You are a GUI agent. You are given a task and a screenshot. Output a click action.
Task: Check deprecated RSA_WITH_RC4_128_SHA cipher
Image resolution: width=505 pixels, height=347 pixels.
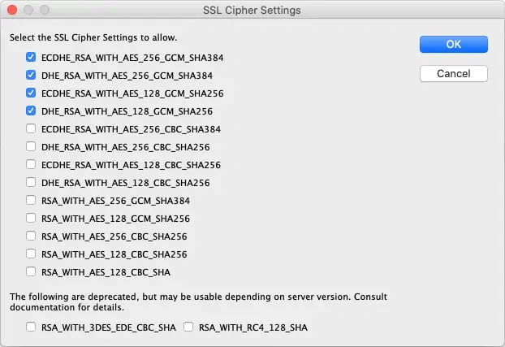(x=188, y=327)
